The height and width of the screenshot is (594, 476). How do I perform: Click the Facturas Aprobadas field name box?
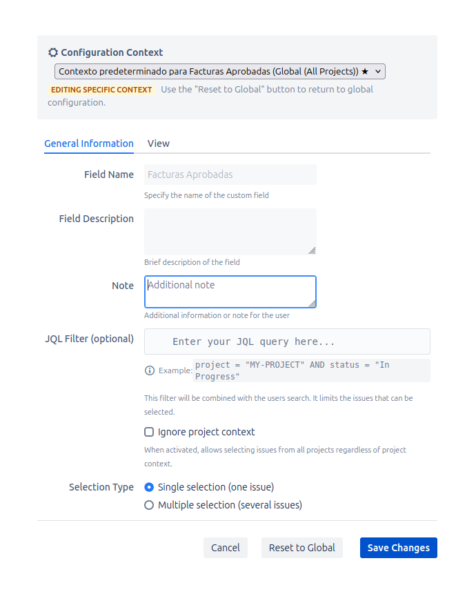[x=230, y=175]
